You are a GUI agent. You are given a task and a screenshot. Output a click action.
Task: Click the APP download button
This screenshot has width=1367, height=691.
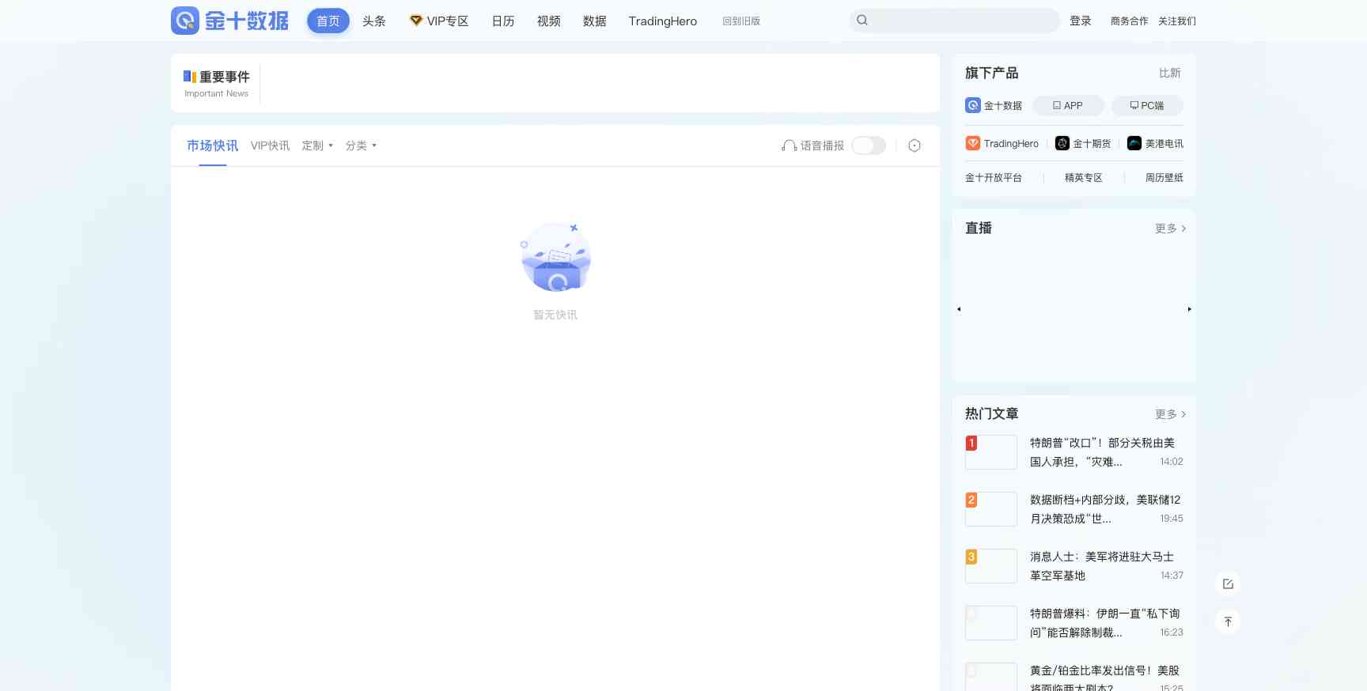point(1068,106)
